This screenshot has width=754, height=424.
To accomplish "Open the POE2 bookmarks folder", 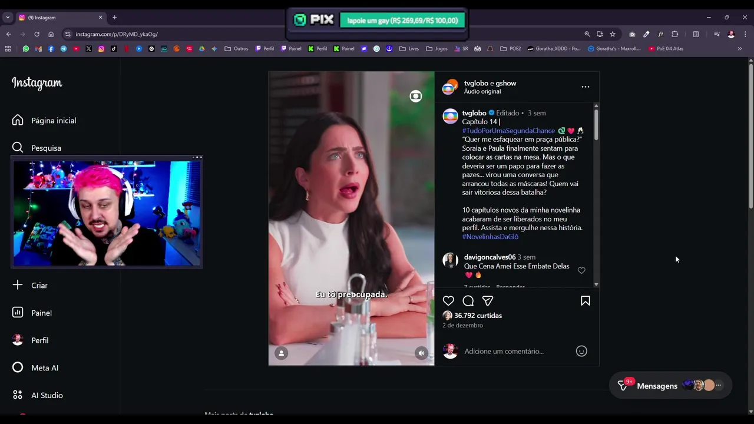I will (511, 49).
